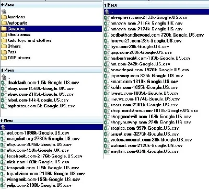Select the terapeak.com csv file name
The width and height of the screenshot is (209, 190).
[43, 168]
